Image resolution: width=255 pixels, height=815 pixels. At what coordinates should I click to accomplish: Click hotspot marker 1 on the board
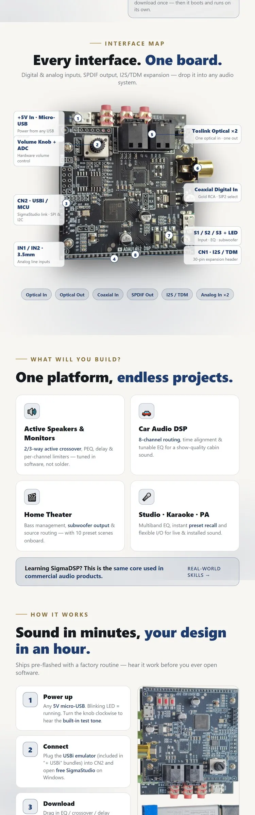pyautogui.click(x=78, y=118)
